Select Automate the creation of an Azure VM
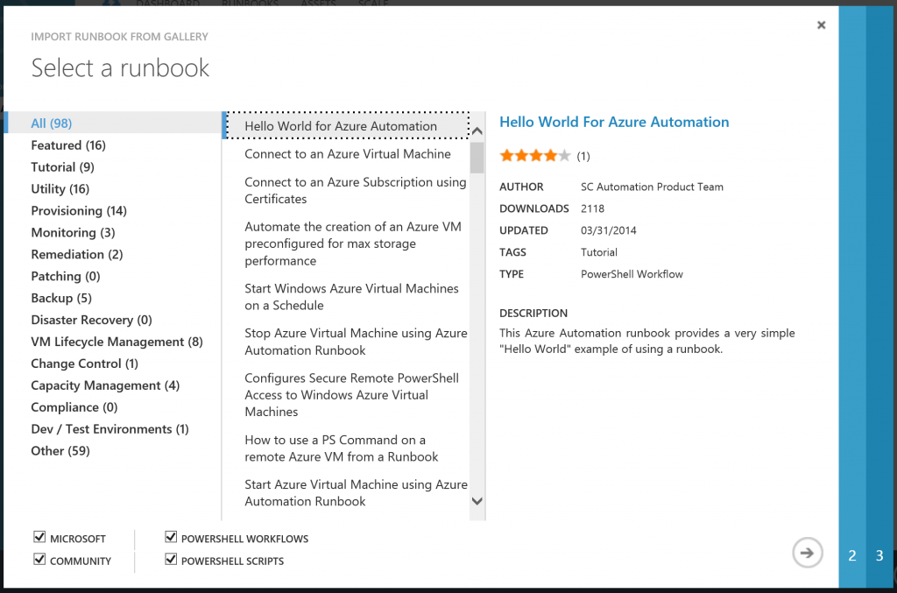This screenshot has width=897, height=593. coord(353,244)
